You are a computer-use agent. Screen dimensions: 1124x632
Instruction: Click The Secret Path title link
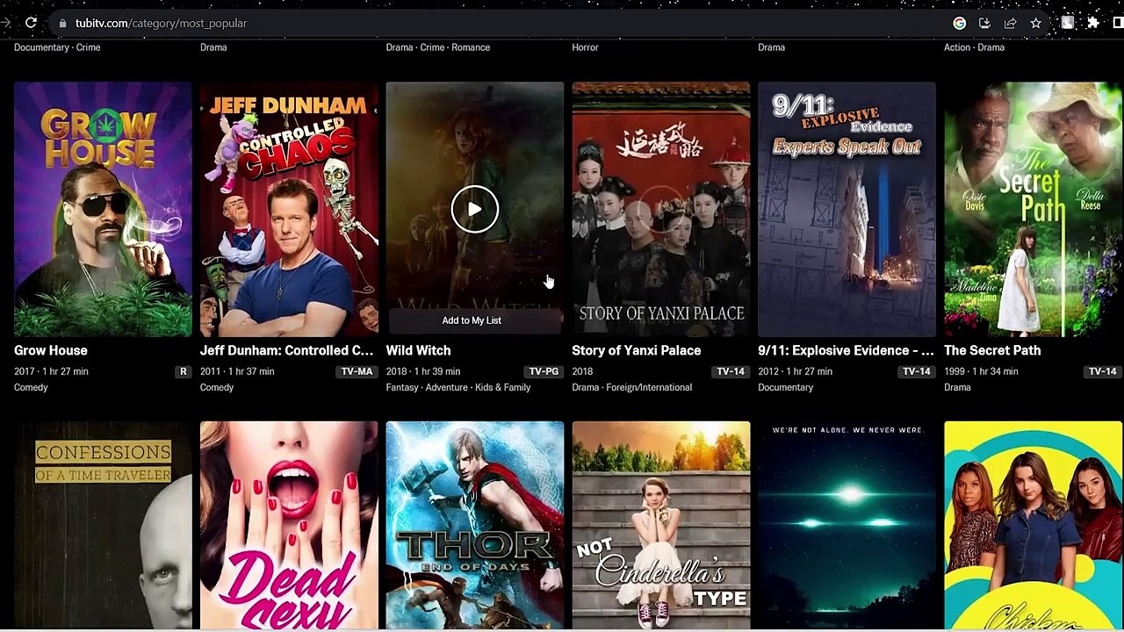pos(992,350)
